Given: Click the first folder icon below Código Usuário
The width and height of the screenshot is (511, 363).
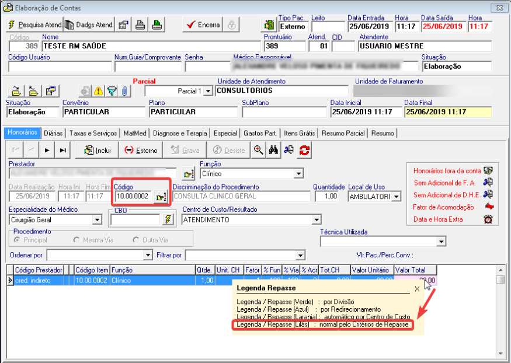Looking at the screenshot, I should click(x=16, y=91).
